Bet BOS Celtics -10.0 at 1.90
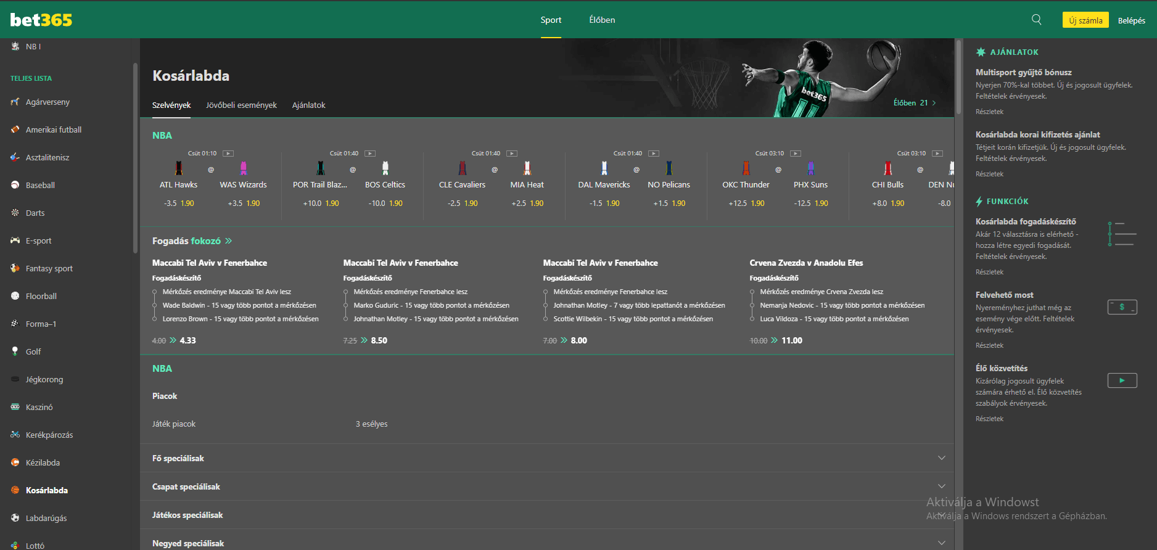The width and height of the screenshot is (1157, 550). pos(385,203)
